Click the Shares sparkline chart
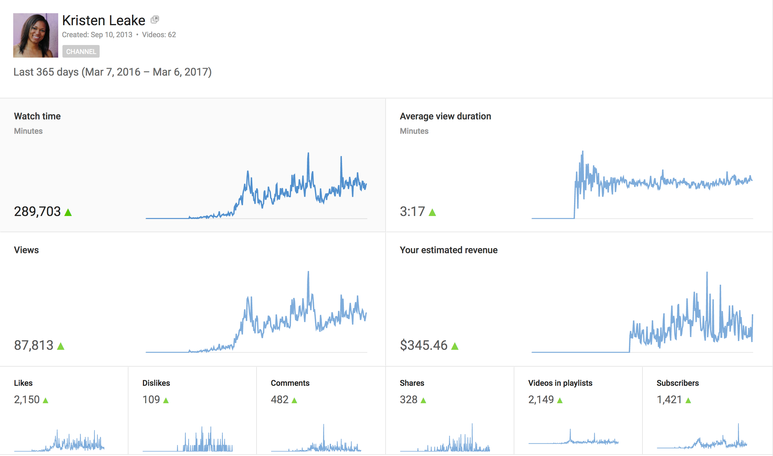This screenshot has height=456, width=773. [445, 437]
